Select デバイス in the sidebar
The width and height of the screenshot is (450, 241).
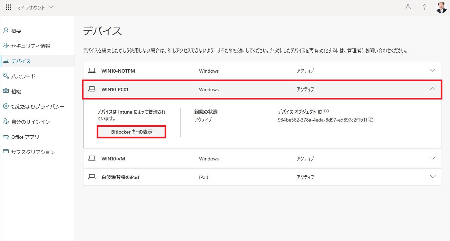point(37,61)
